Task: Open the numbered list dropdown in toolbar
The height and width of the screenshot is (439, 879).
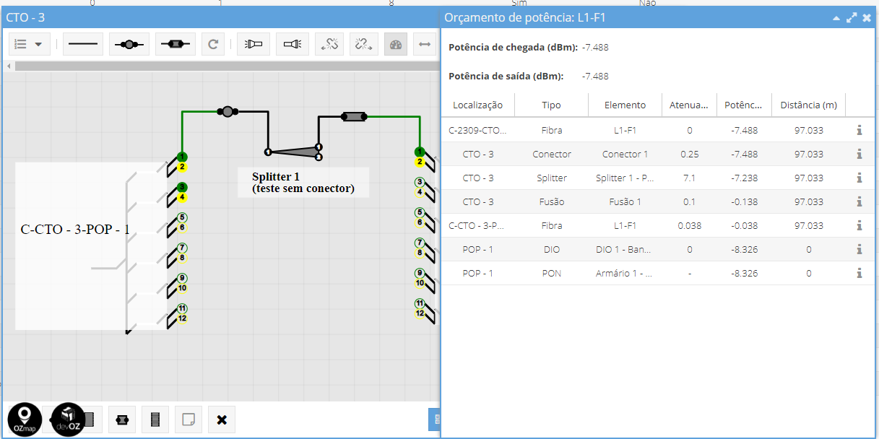Action: pyautogui.click(x=30, y=44)
